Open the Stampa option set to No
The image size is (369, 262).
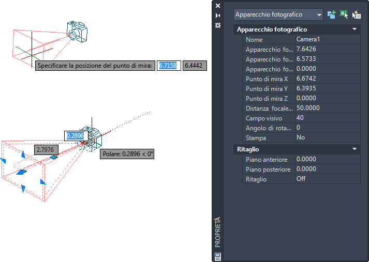coord(328,137)
